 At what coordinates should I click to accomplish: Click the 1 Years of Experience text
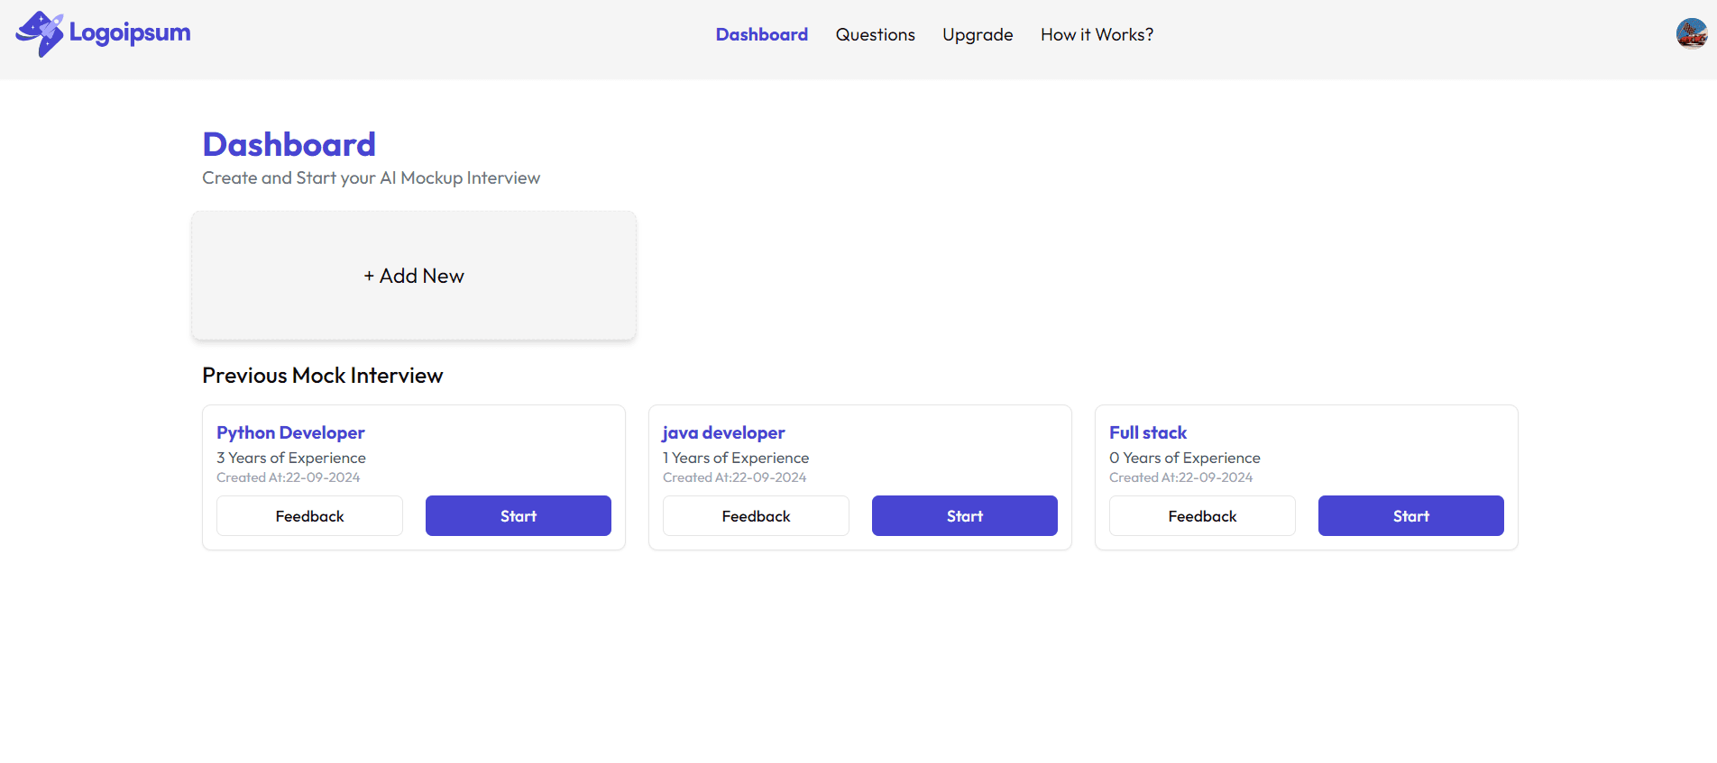click(x=736, y=458)
